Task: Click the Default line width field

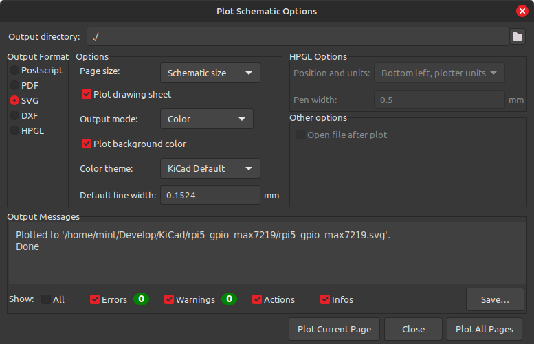Action: (x=210, y=195)
